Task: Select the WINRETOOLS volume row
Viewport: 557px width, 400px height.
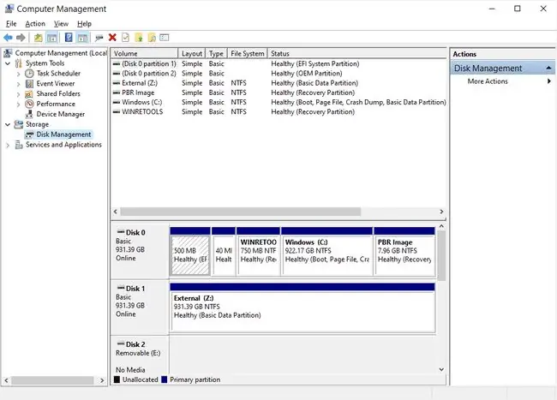Action: click(x=278, y=112)
